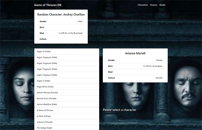Go to the Houses page
The height and width of the screenshot is (130, 202).
point(154,5)
